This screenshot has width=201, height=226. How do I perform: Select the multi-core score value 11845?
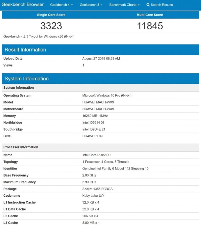point(150,26)
